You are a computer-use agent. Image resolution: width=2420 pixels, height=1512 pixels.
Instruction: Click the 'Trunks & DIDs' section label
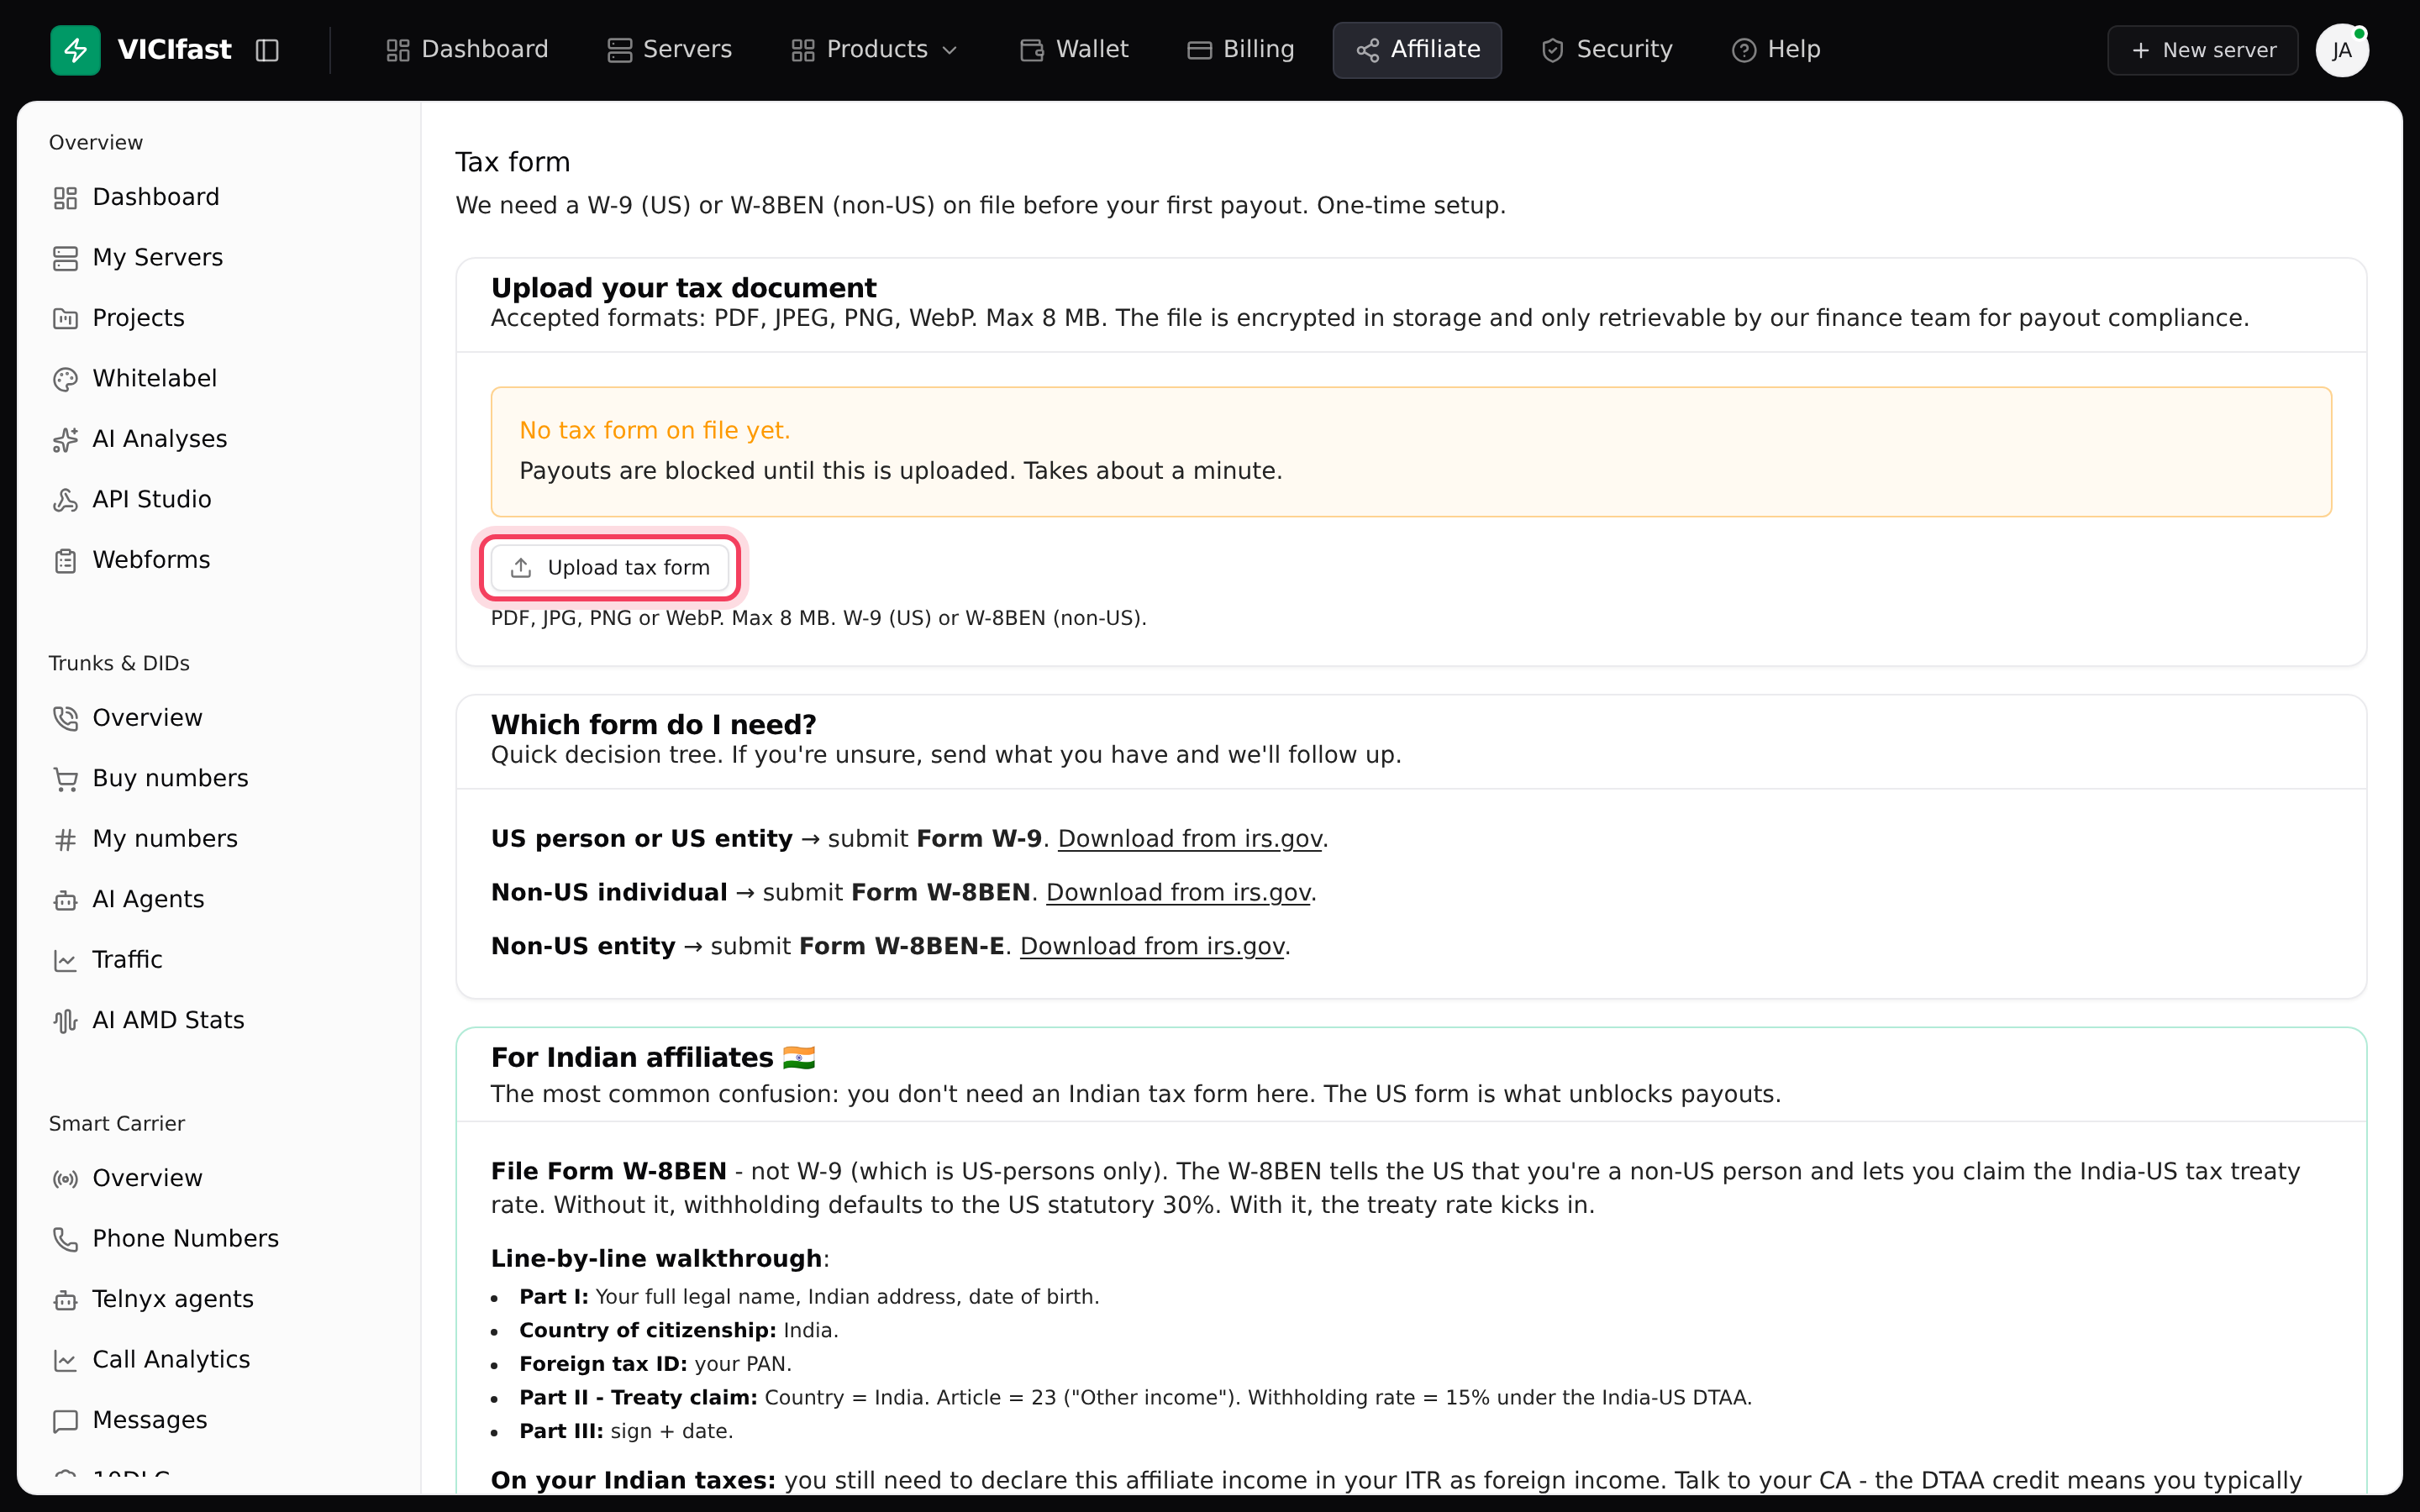119,664
